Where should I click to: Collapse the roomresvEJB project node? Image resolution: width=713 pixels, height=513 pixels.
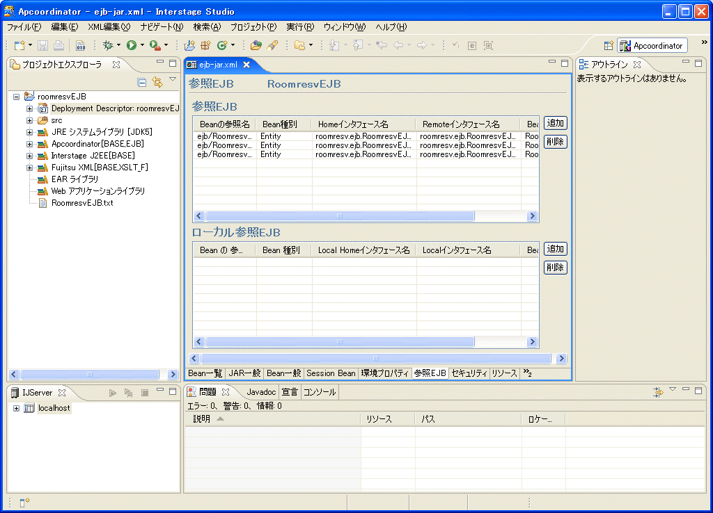(x=16, y=97)
